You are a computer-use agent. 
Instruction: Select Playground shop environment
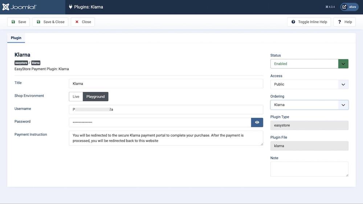(95, 97)
